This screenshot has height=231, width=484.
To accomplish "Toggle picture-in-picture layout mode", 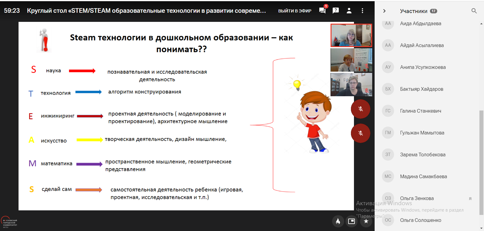I will click(352, 221).
